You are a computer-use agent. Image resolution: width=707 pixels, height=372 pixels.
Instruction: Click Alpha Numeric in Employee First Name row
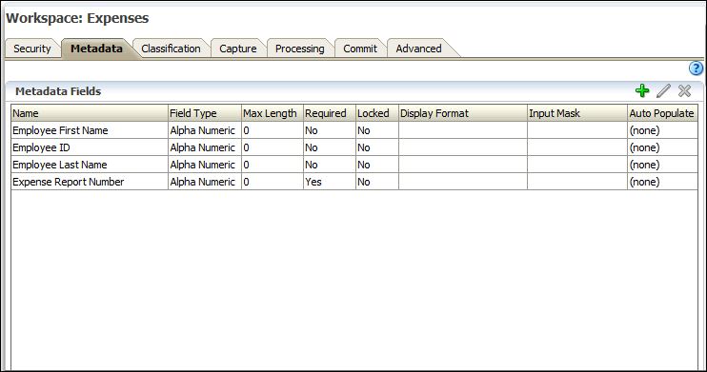click(202, 130)
